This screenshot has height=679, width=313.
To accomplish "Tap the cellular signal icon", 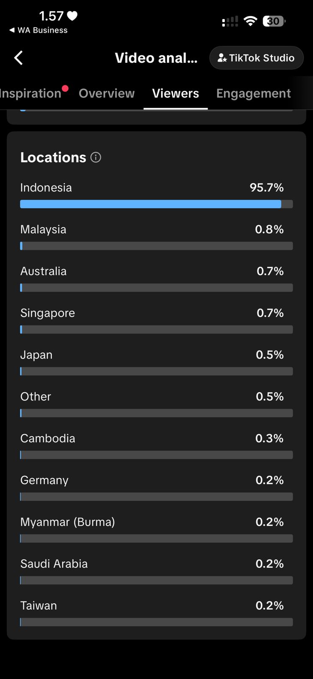I will pos(230,21).
